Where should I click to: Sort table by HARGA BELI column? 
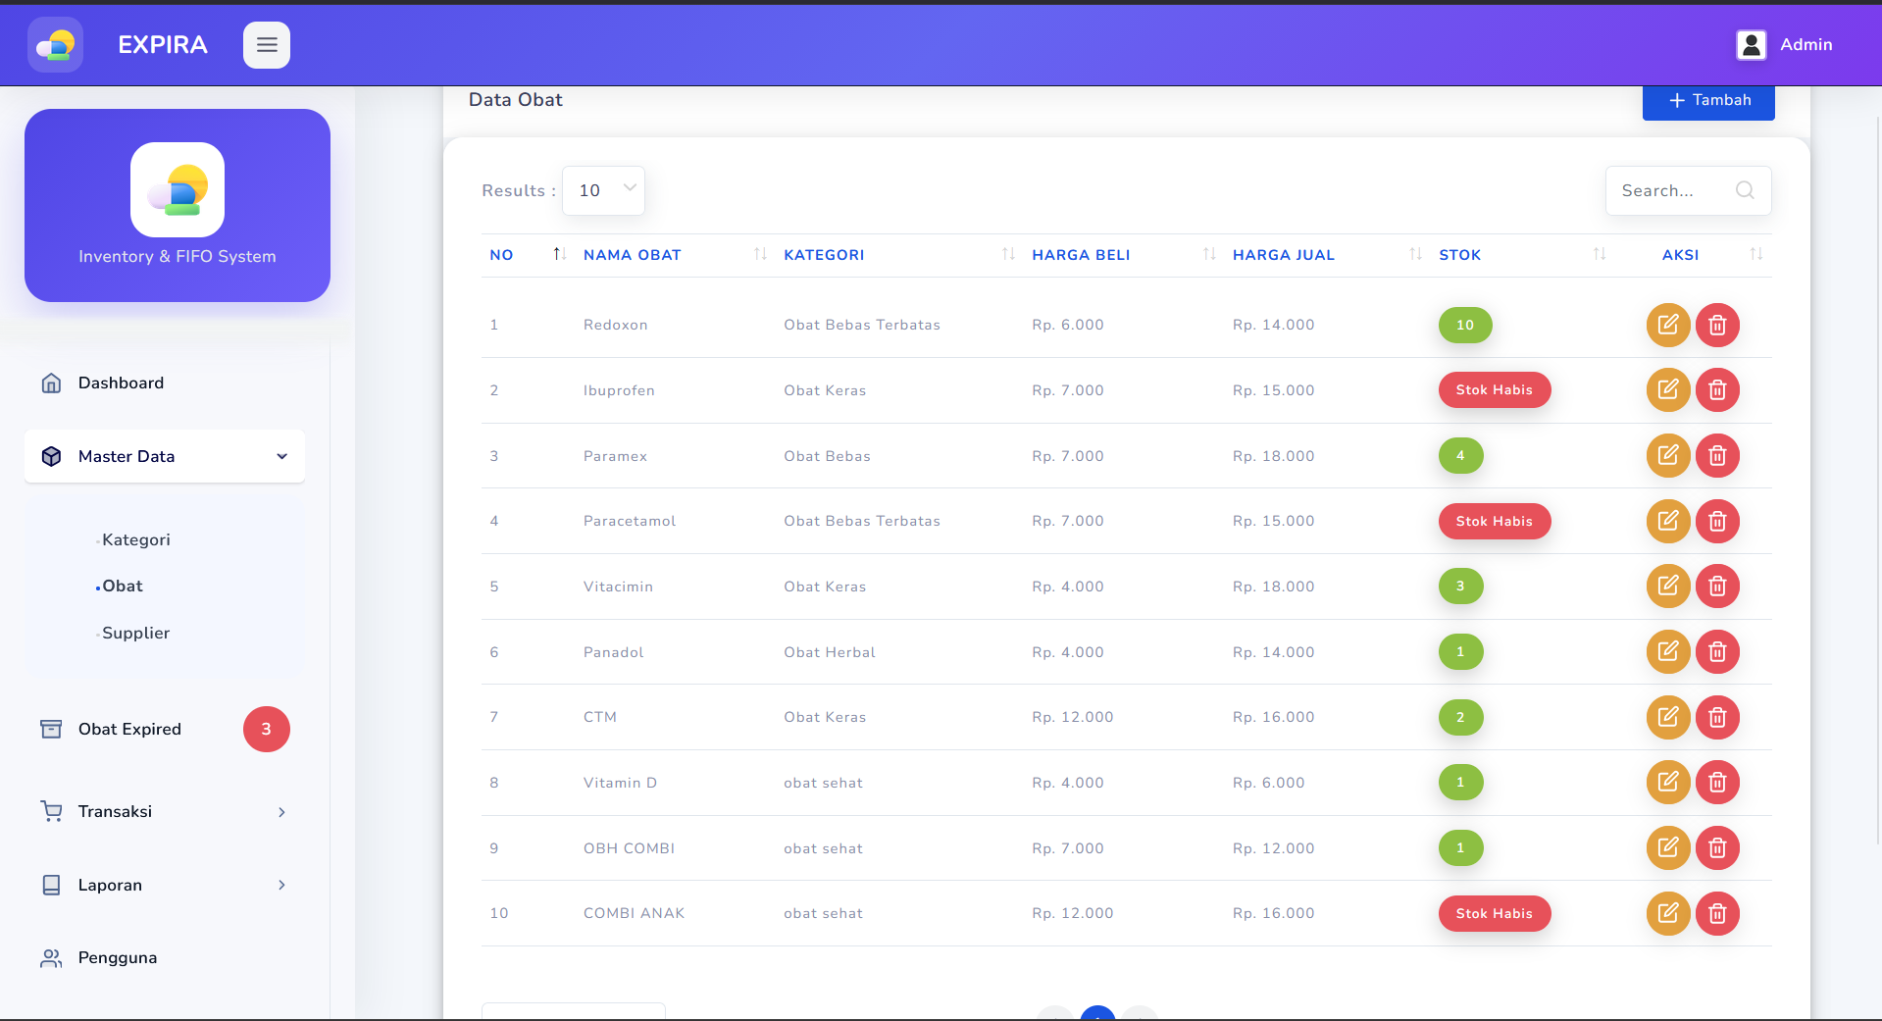point(1124,255)
